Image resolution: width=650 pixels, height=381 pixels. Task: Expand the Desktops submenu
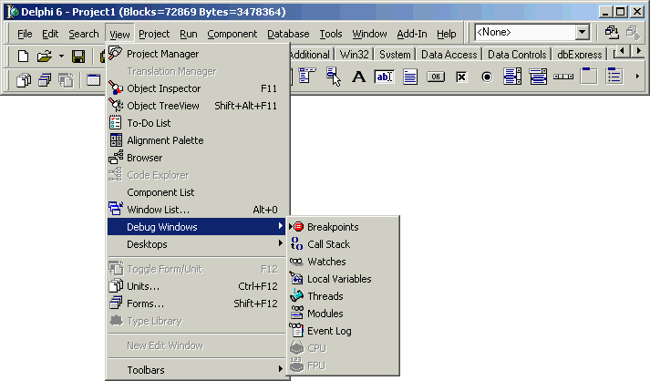[197, 244]
